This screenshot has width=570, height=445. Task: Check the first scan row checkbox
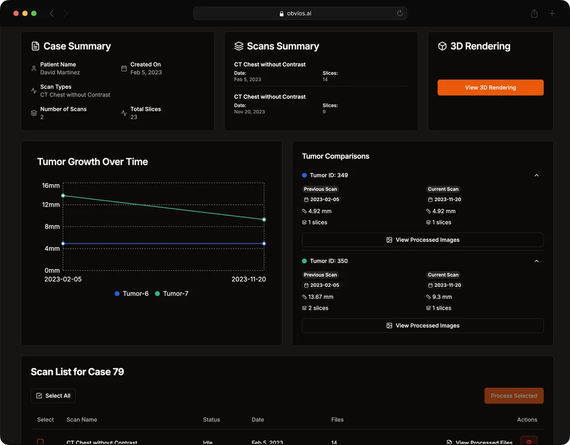pos(40,442)
